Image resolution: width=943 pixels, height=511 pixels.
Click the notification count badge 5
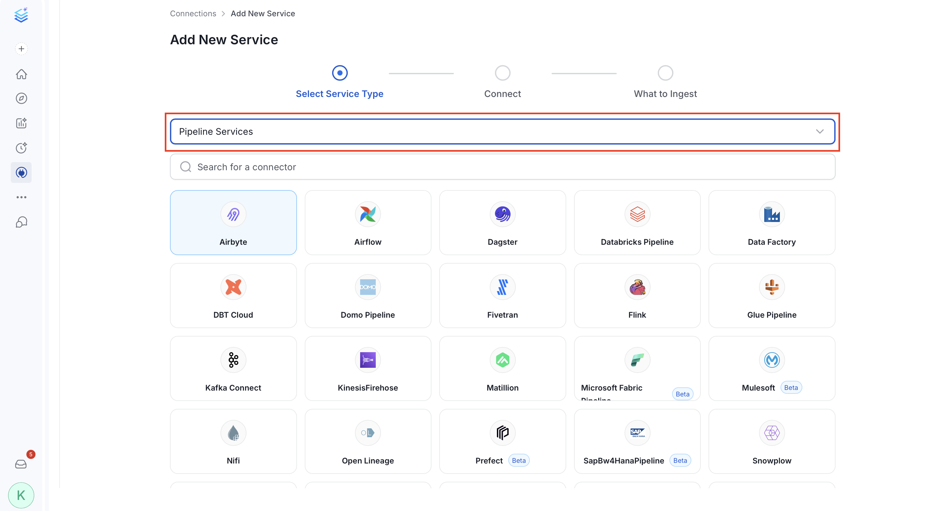click(x=31, y=454)
